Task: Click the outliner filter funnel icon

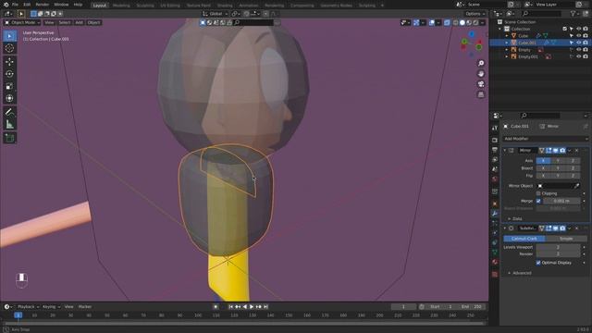Action: click(x=573, y=14)
